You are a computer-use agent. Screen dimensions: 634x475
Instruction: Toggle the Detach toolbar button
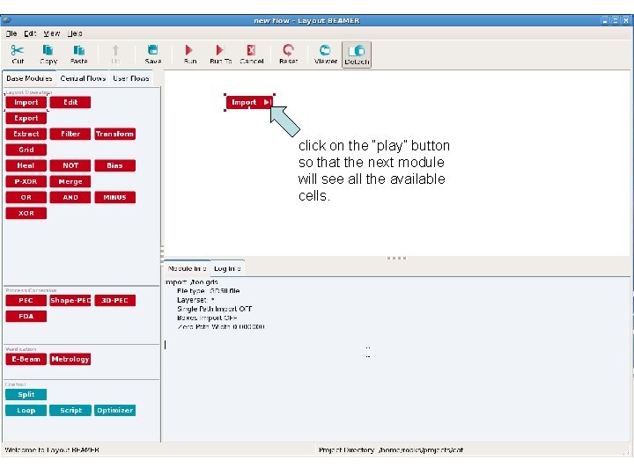point(357,55)
